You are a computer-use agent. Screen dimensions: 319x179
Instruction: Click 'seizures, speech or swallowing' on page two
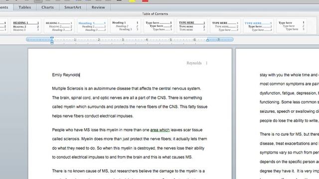tap(287, 111)
